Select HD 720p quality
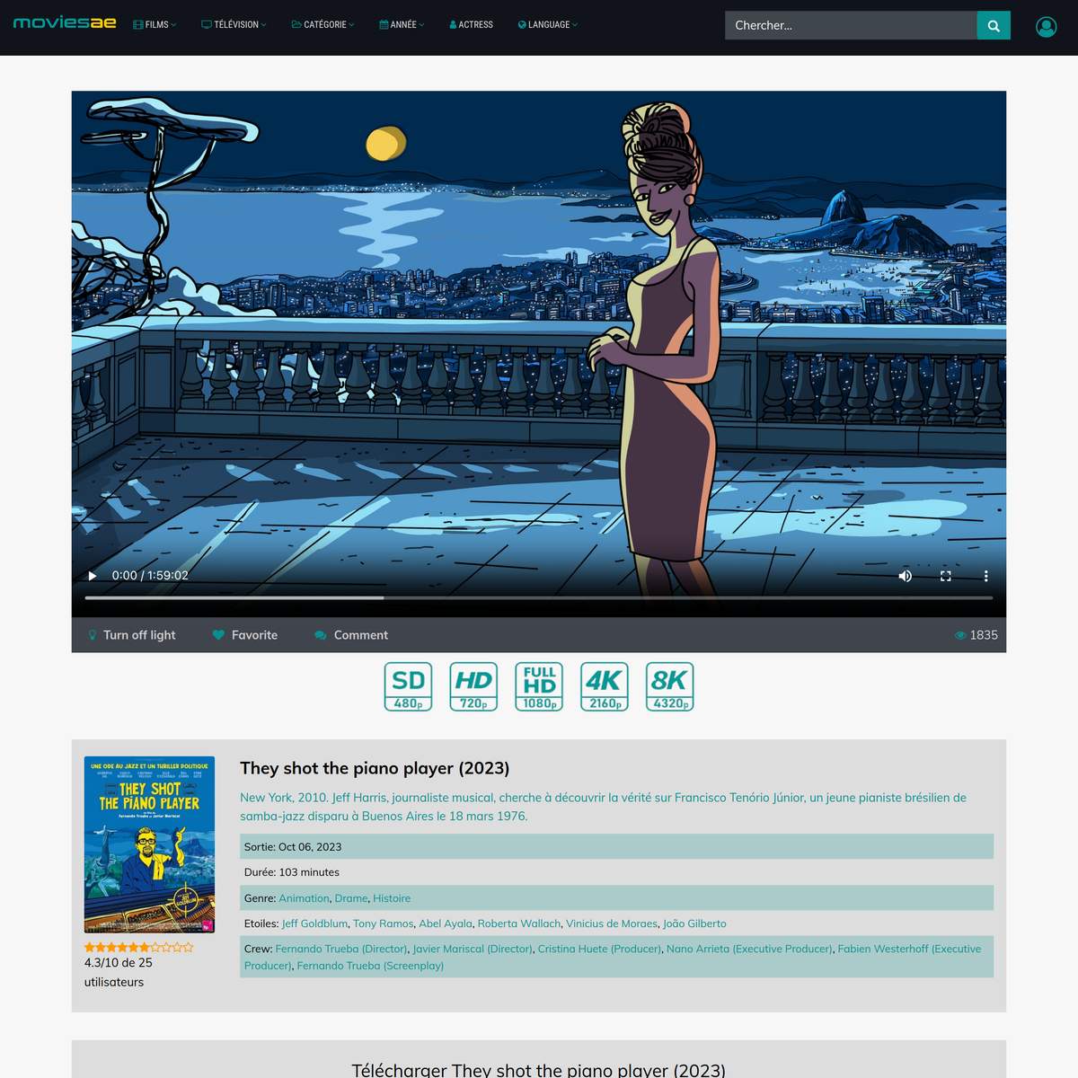 point(473,686)
